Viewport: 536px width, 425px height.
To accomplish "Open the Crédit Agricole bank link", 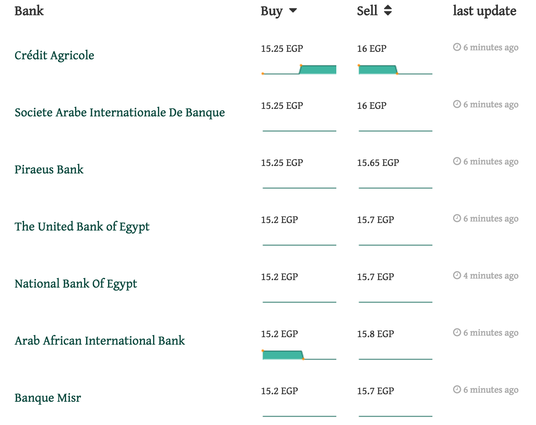I will coord(54,56).
